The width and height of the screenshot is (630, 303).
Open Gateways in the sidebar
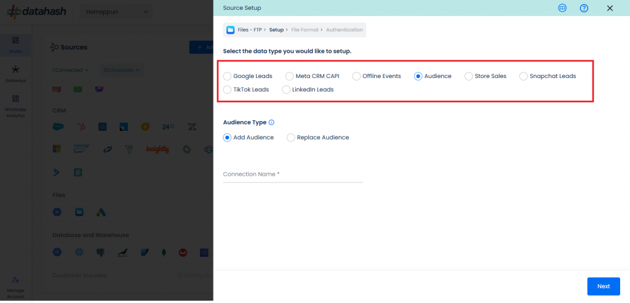pos(15,74)
